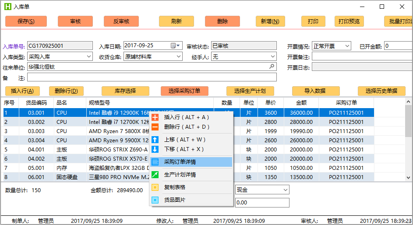Click unit price 1999 cell
The width and height of the screenshot is (413, 225).
pos(271,131)
